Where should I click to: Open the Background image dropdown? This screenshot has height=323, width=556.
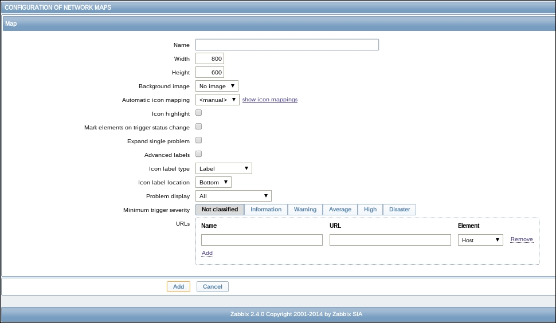point(217,86)
